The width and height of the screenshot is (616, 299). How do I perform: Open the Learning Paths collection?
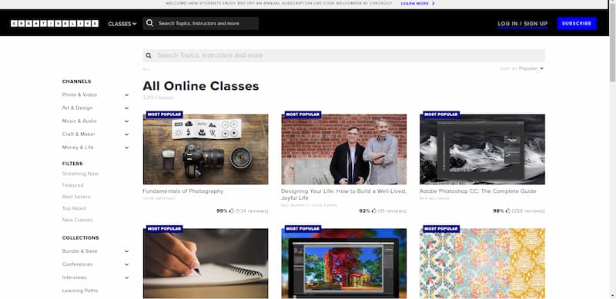coord(80,291)
